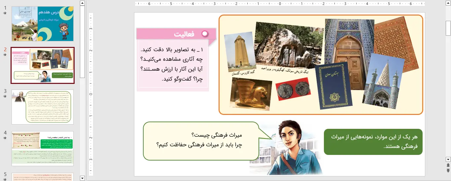Screen dimensions: 451x181
Task: Click the thumbnail pane scrollbar up arrow
Action: pos(82,4)
